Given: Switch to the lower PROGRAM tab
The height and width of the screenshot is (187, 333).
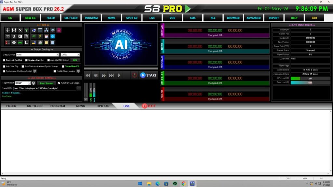Looking at the screenshot, I should [58, 106].
